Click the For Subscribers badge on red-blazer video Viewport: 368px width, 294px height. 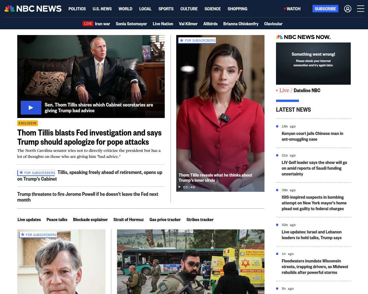click(197, 40)
